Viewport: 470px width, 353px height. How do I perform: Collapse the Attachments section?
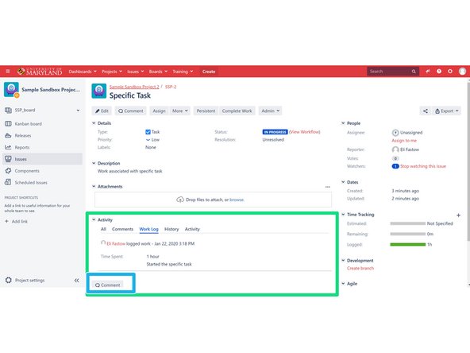click(x=94, y=186)
